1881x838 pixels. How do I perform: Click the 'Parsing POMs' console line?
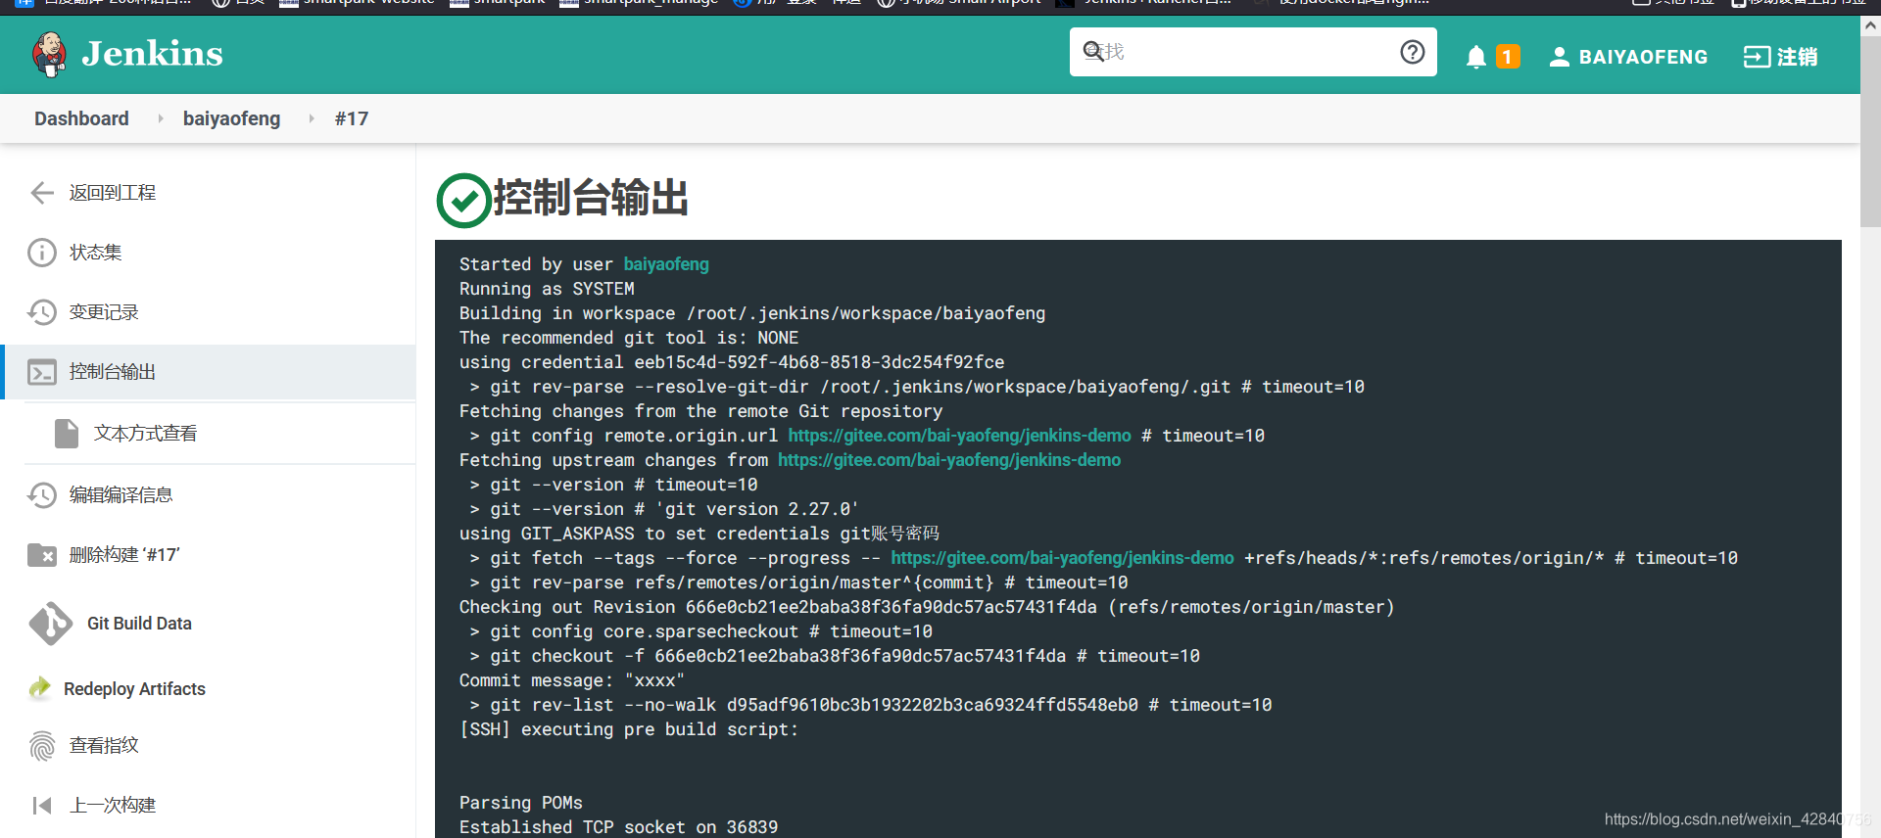(521, 803)
